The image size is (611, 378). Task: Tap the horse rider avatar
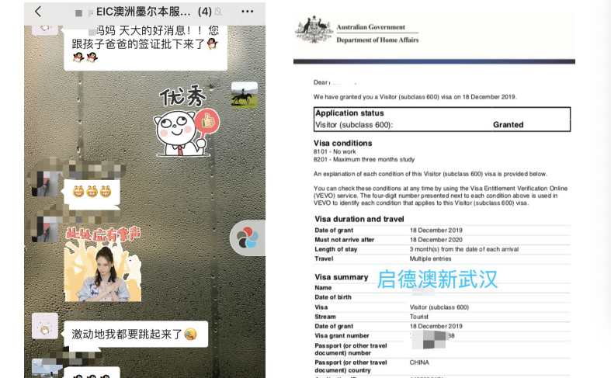245,95
